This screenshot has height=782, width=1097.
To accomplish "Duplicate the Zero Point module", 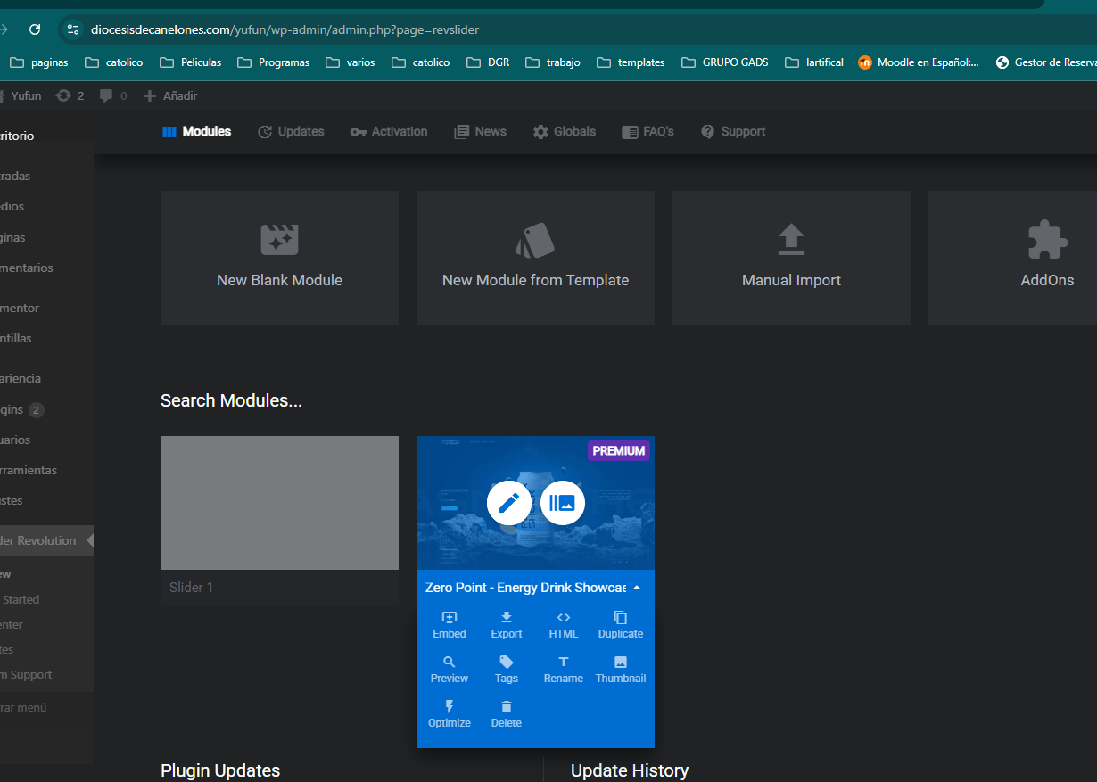I will [x=621, y=625].
